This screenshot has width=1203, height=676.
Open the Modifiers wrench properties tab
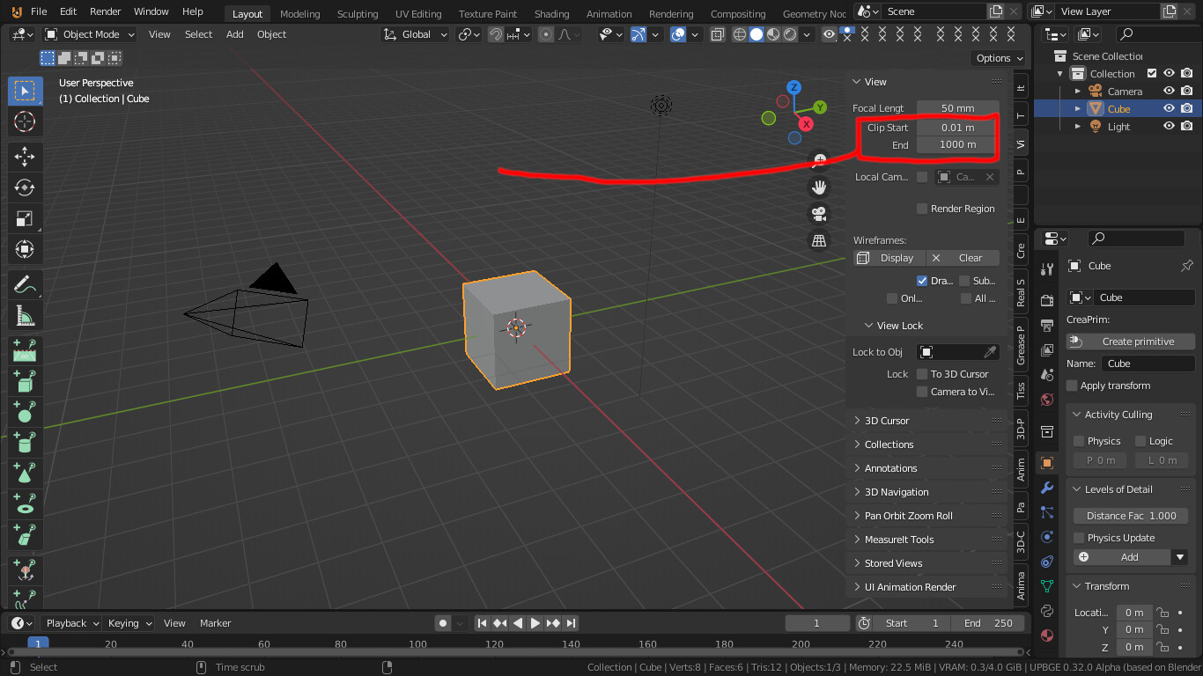coord(1047,488)
